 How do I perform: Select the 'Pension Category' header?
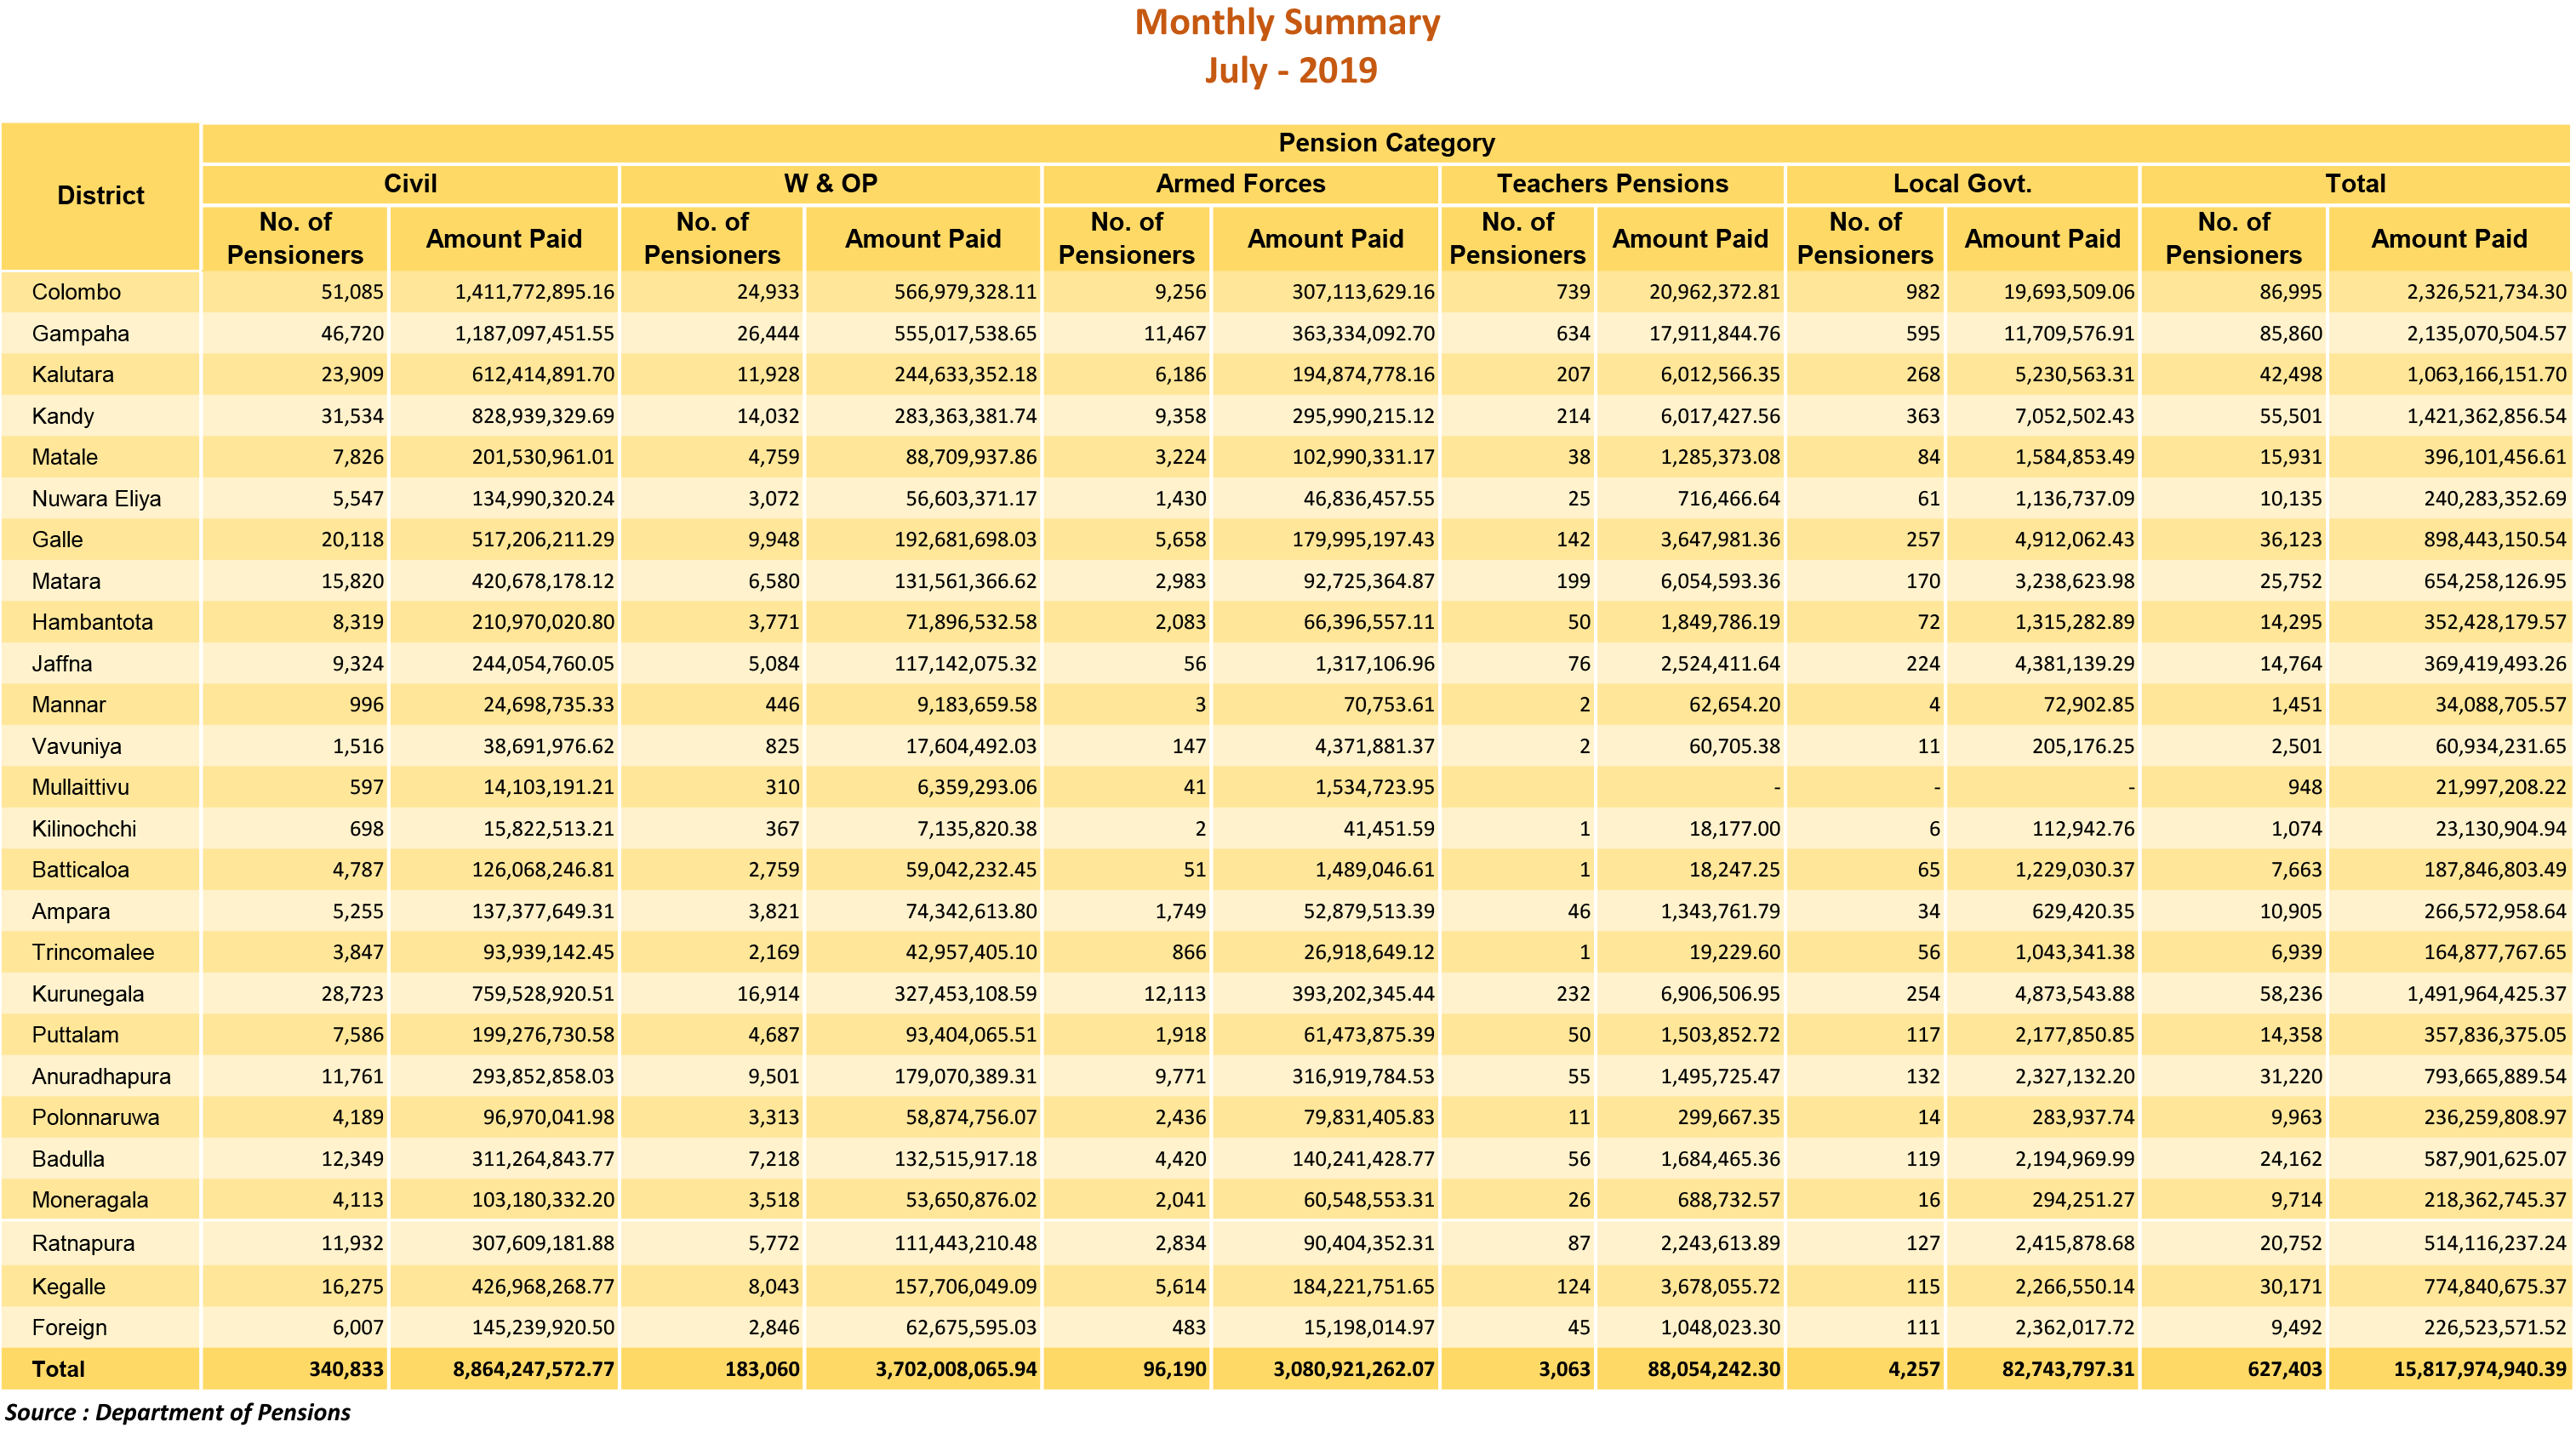tap(1386, 143)
